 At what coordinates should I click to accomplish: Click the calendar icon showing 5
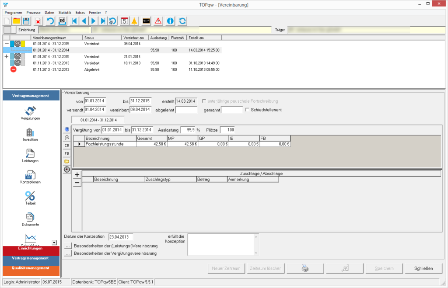[x=124, y=21]
